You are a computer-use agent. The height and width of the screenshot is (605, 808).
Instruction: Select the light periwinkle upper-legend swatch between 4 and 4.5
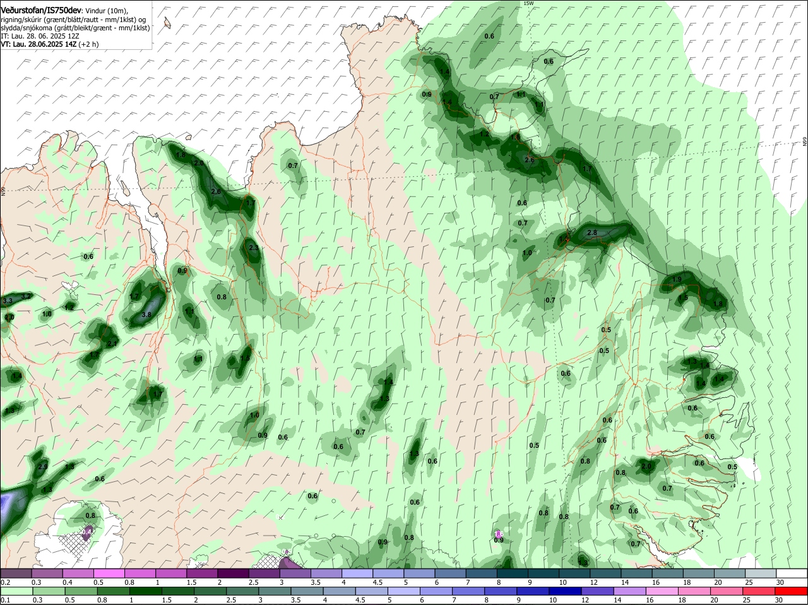pyautogui.click(x=357, y=573)
